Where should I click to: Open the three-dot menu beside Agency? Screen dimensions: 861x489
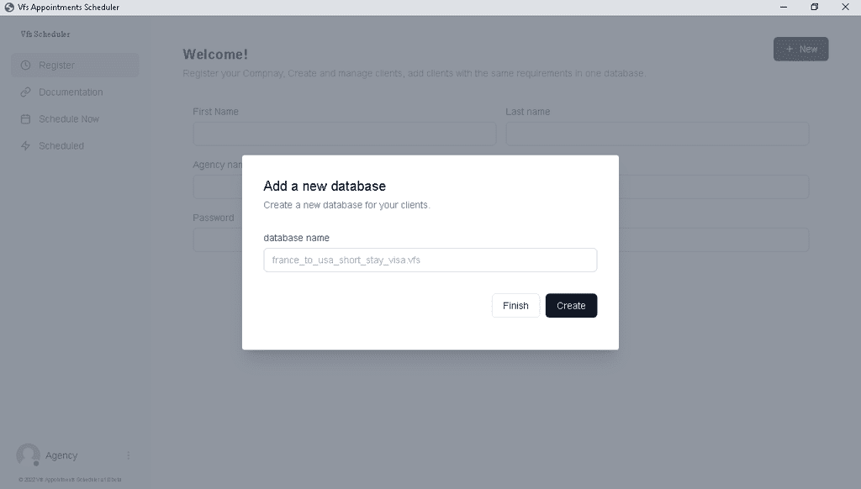129,455
